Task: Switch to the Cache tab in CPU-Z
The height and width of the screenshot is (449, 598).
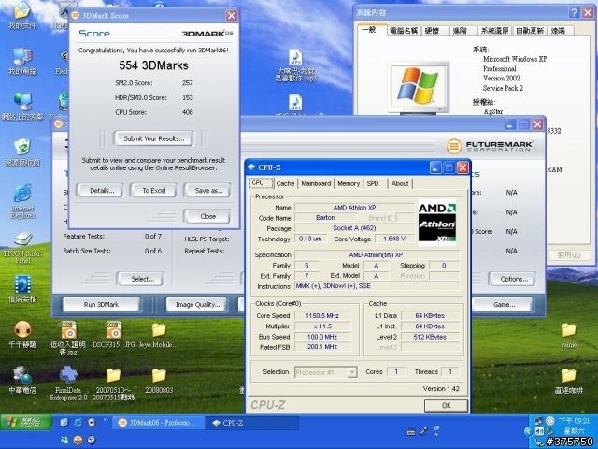Action: (x=285, y=183)
